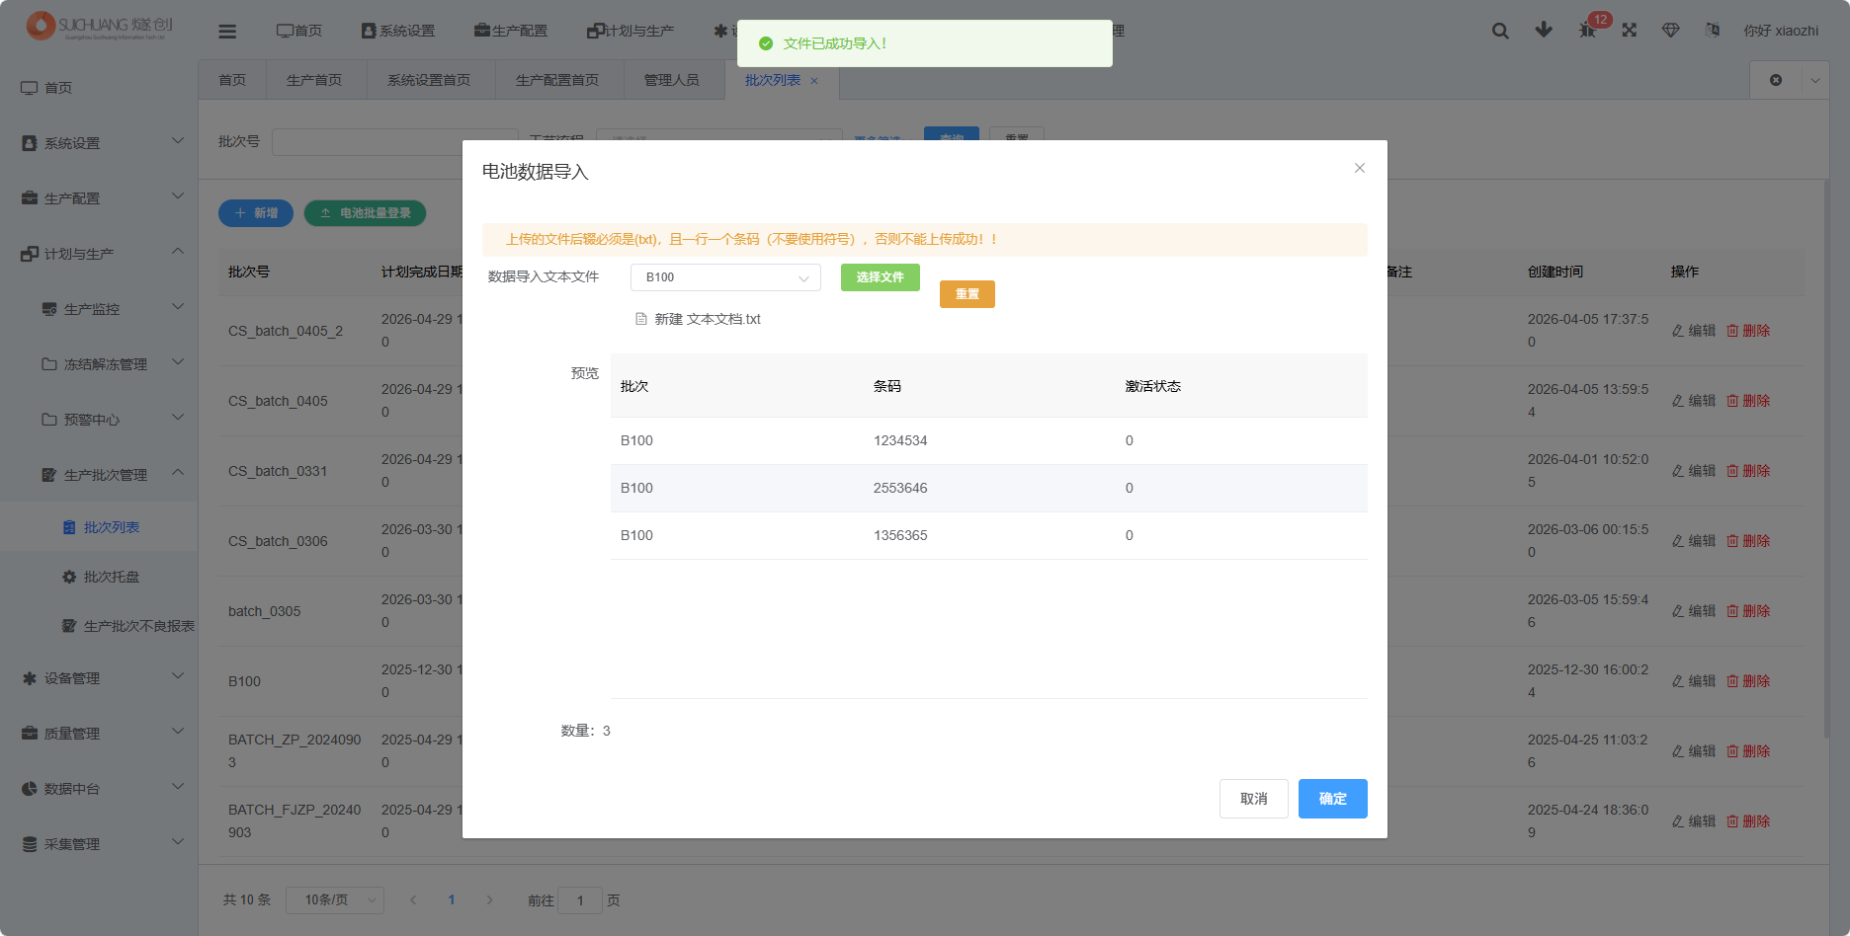Click the blue 新增 button
1850x936 pixels.
[256, 213]
